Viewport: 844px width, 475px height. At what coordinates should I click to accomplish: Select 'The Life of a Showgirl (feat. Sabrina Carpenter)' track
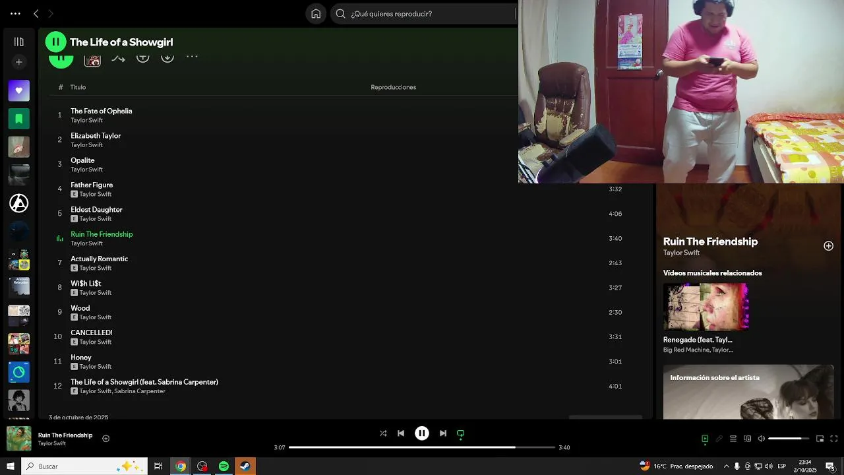click(x=144, y=382)
